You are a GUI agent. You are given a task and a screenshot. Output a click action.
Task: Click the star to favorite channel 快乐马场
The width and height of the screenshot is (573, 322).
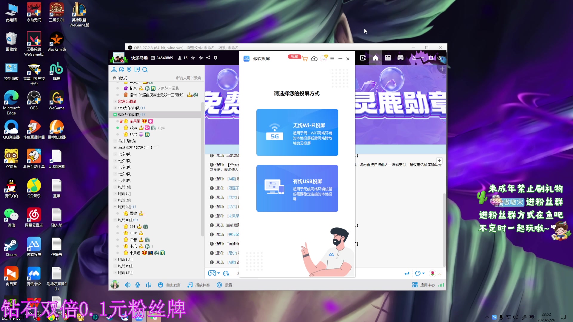tap(192, 58)
